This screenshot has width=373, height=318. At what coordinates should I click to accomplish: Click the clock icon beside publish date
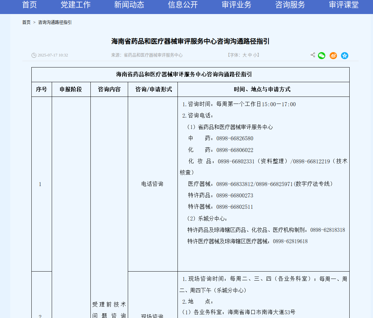pyautogui.click(x=34, y=55)
